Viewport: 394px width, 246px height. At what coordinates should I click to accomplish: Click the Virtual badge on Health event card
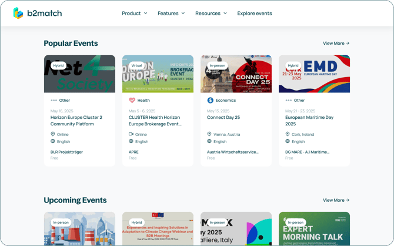[136, 65]
